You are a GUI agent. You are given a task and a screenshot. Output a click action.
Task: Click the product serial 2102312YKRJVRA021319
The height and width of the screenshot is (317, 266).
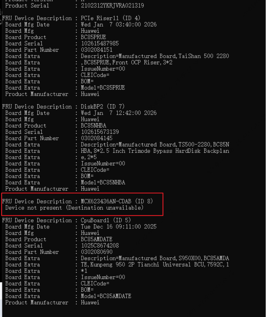tap(112, 5)
